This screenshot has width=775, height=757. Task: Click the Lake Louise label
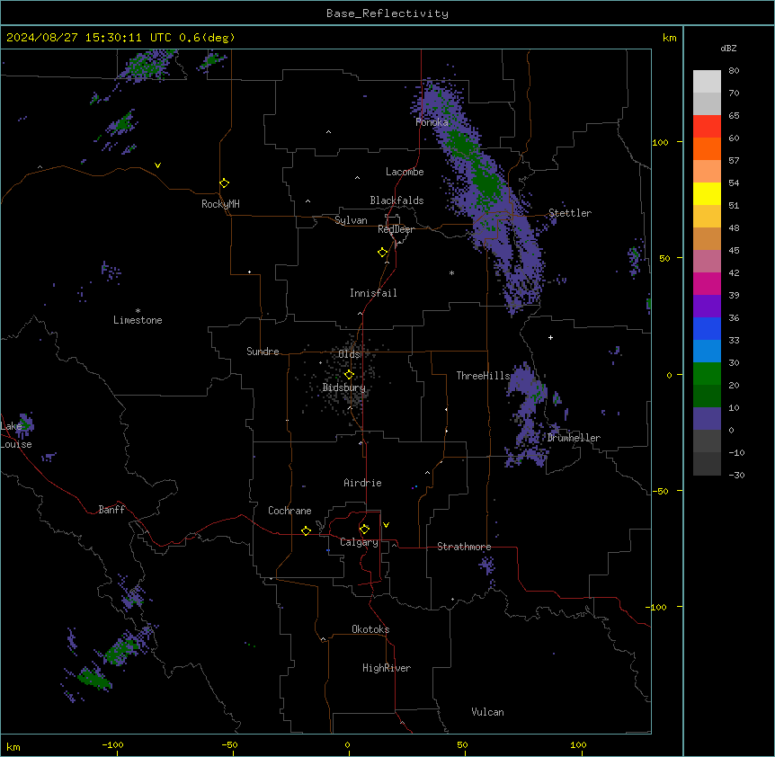pyautogui.click(x=16, y=435)
